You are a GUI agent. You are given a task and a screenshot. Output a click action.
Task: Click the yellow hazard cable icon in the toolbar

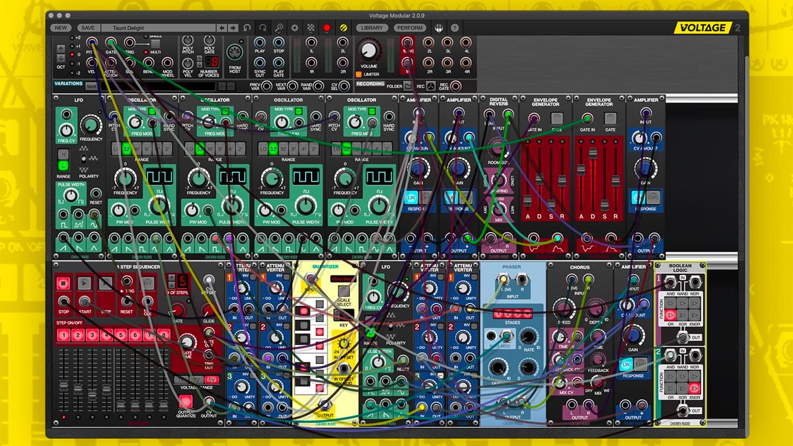pos(343,28)
